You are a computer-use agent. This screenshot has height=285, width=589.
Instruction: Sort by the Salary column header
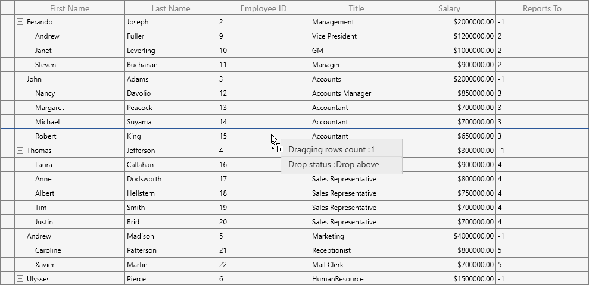pos(449,8)
